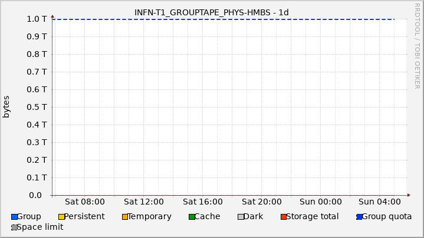Viewport: 424px width, 238px height.
Task: Click the 'bytes' y-axis label
Action: [6, 106]
